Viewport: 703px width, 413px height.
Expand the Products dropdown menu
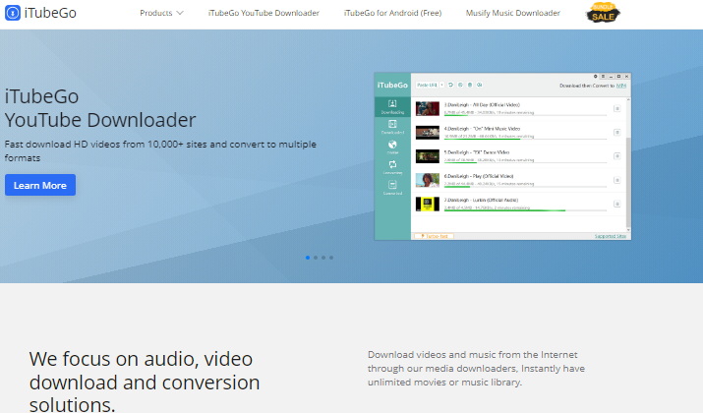tap(161, 13)
